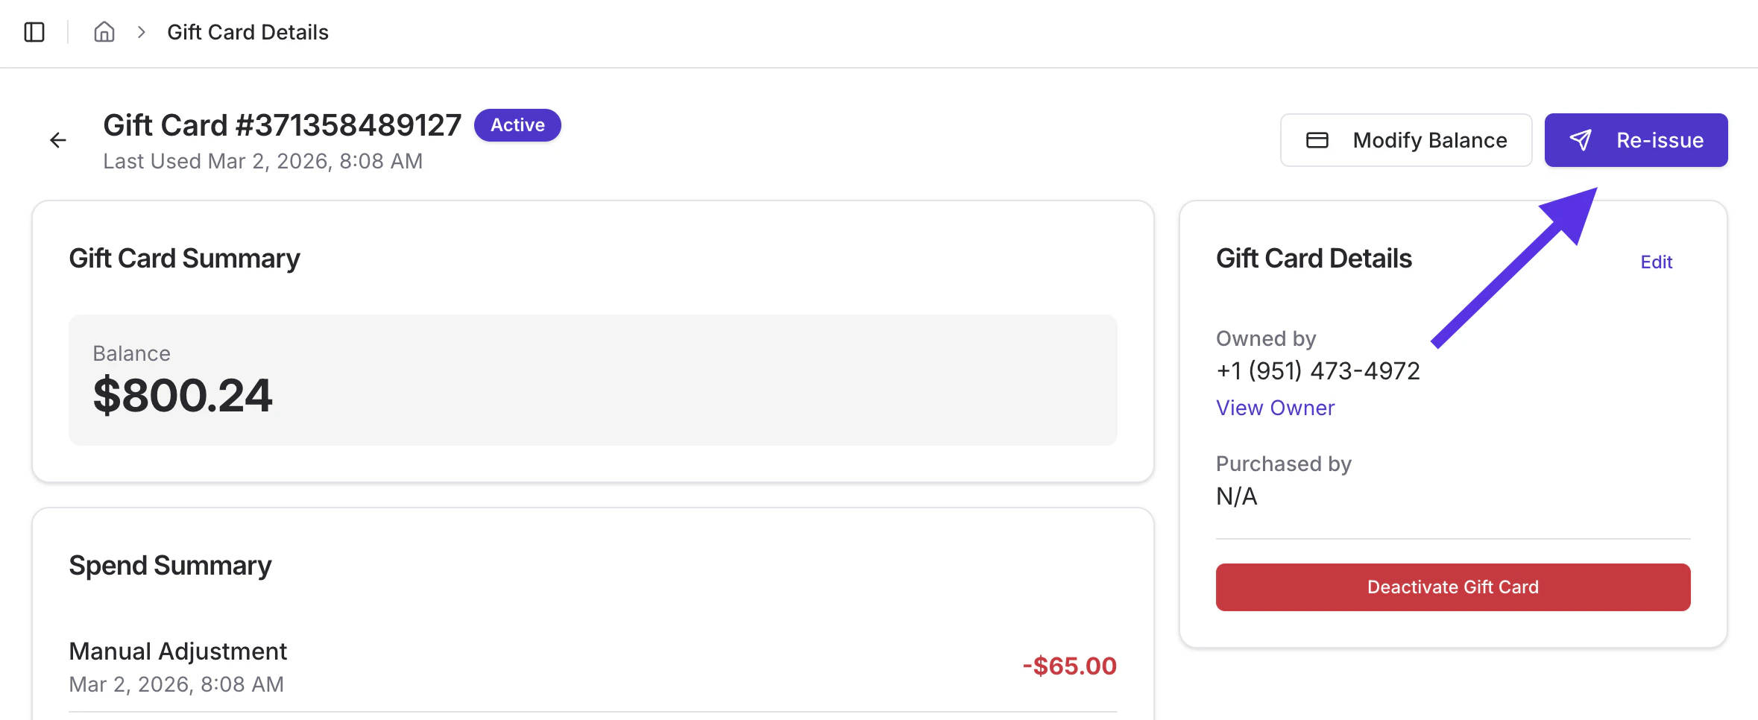Edit the Gift Card Details
Image resolution: width=1758 pixels, height=720 pixels.
tap(1656, 262)
